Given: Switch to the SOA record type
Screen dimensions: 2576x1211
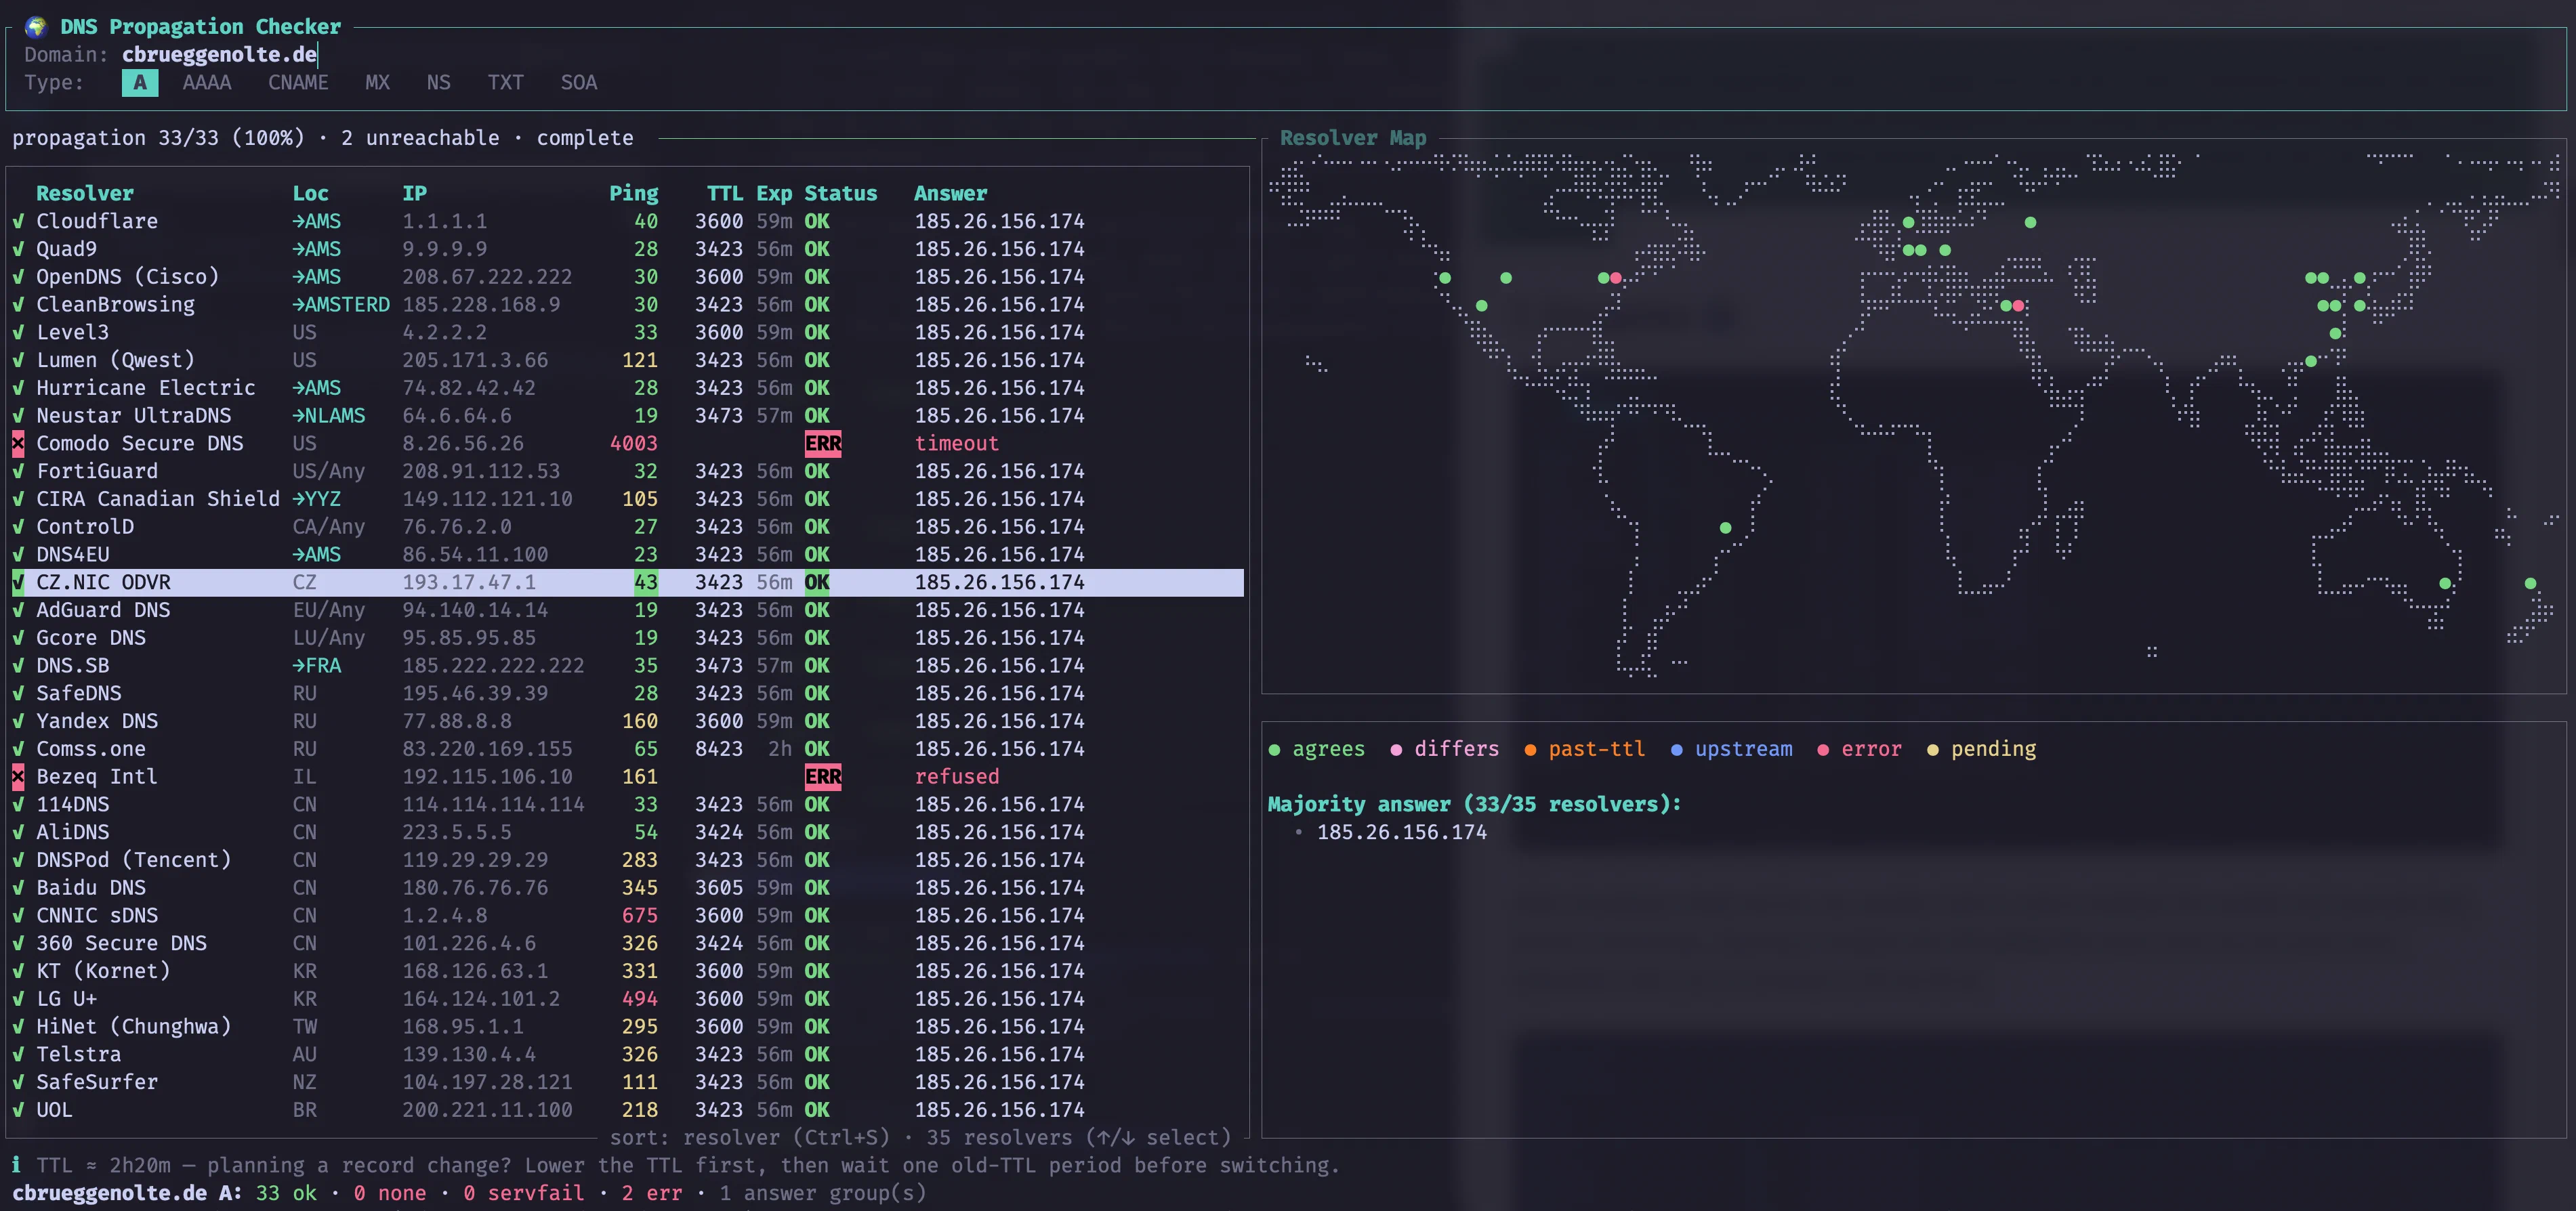Looking at the screenshot, I should tap(579, 83).
